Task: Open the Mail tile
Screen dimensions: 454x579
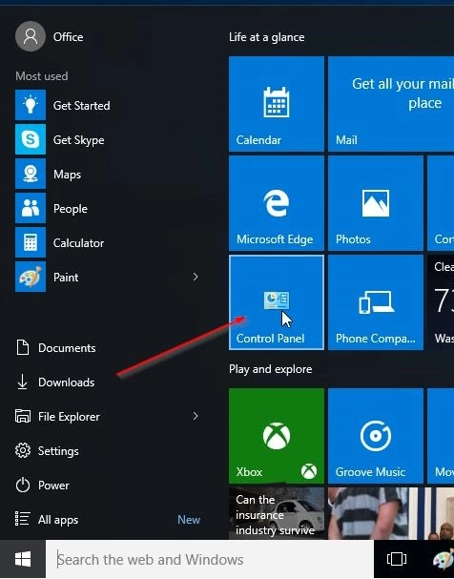Action: coord(391,104)
